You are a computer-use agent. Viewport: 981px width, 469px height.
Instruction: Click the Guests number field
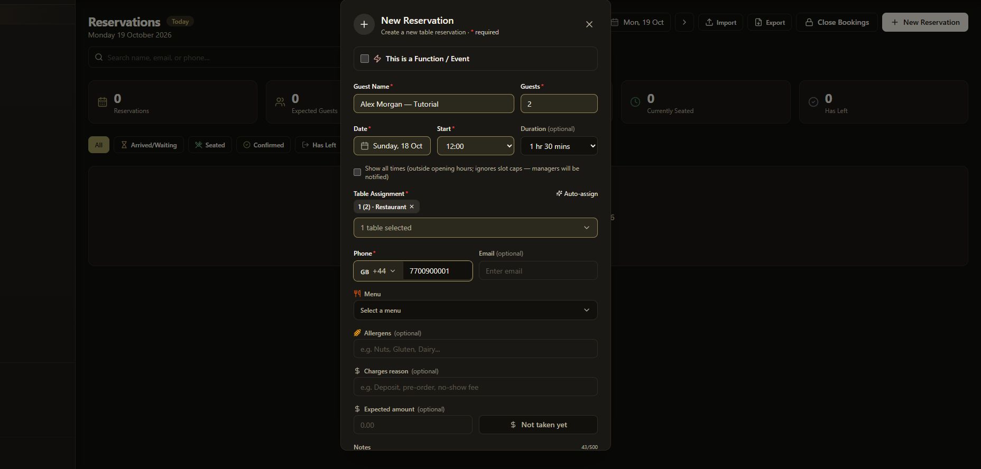(x=559, y=104)
